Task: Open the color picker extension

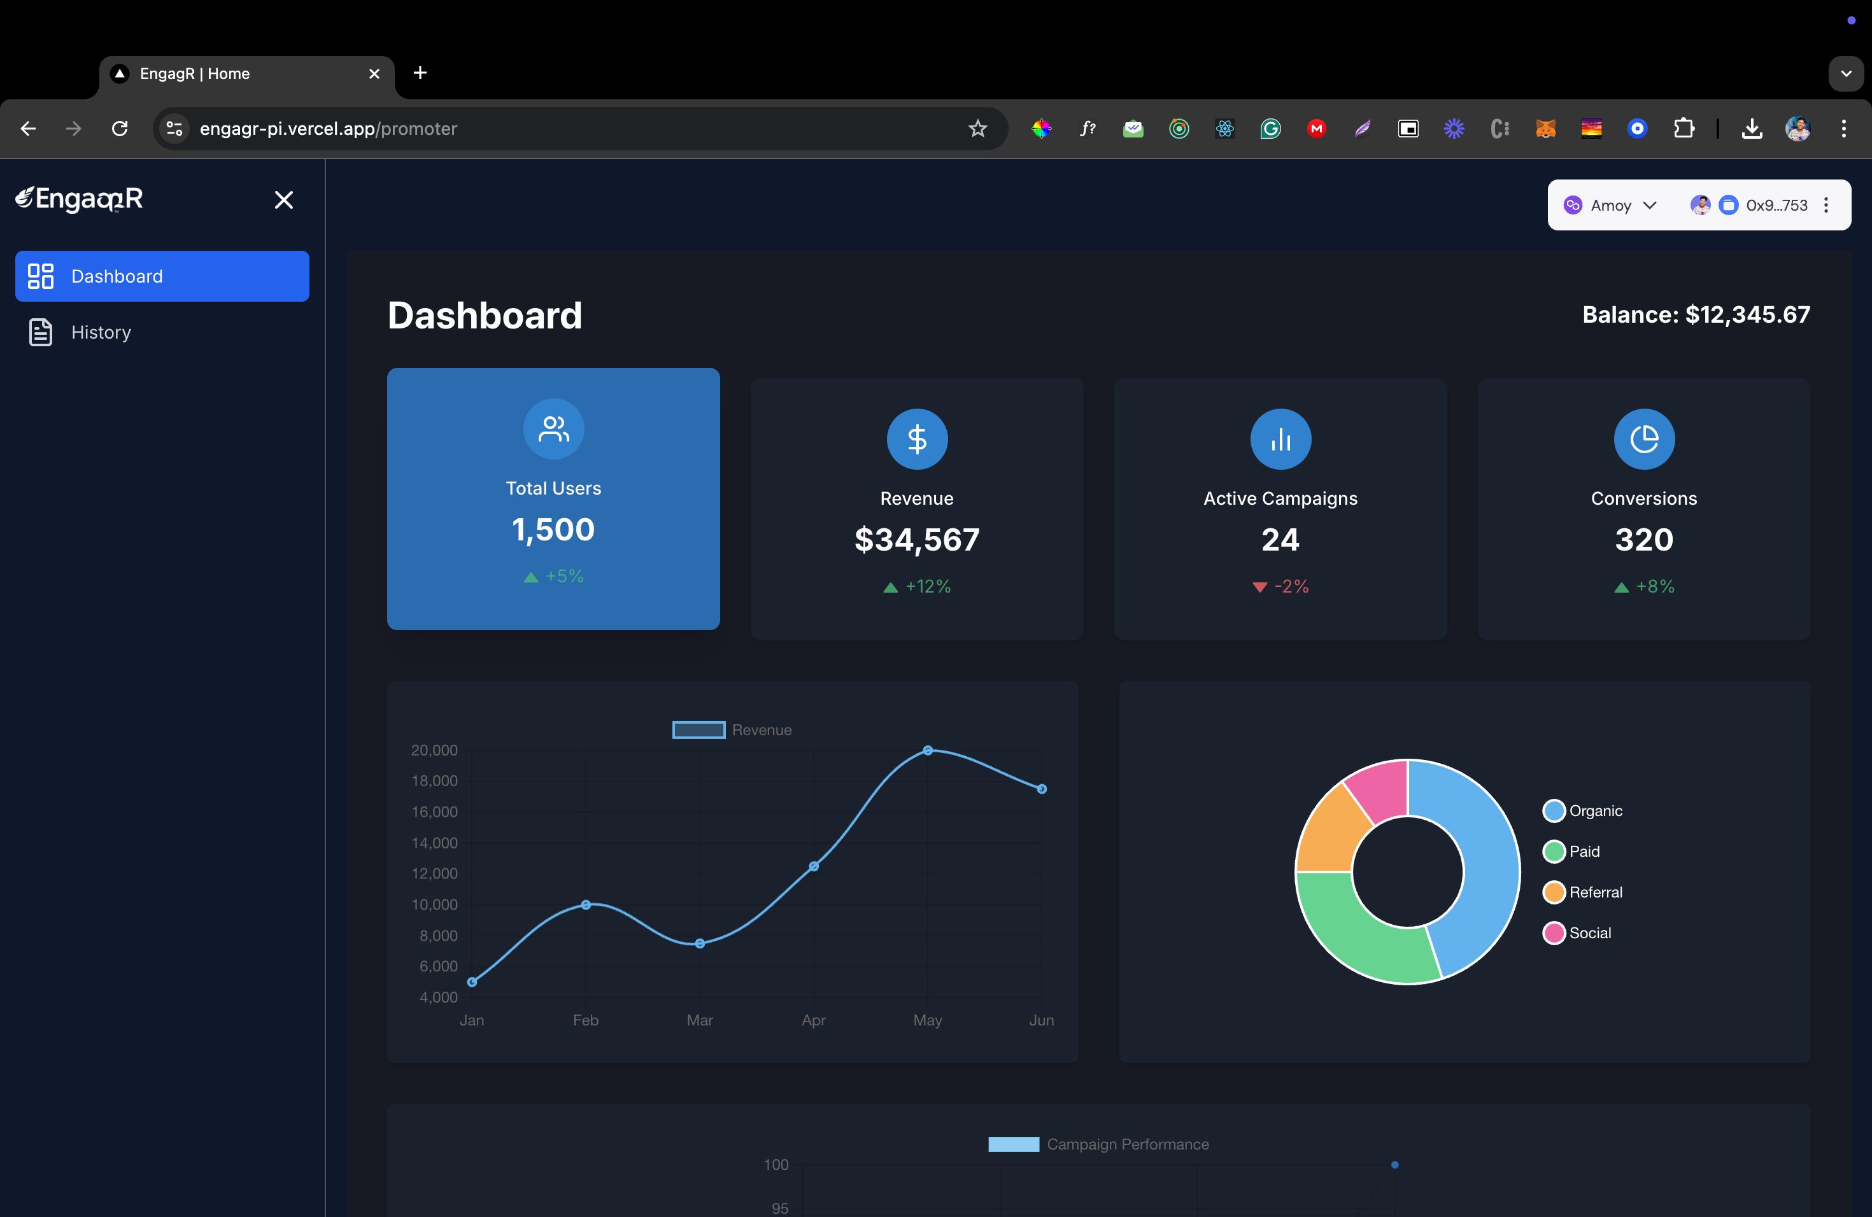Action: 1042,128
